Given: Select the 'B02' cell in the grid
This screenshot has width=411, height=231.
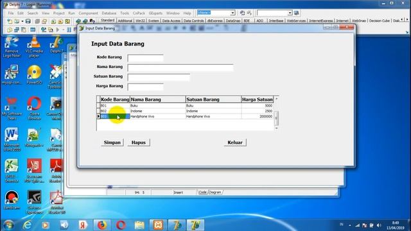Looking at the screenshot, I should click(x=115, y=111).
